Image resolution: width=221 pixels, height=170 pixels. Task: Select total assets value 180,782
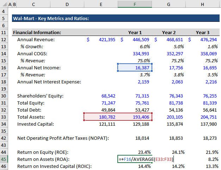[x=107, y=117]
